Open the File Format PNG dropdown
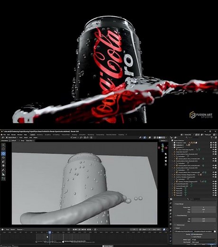 203,242
